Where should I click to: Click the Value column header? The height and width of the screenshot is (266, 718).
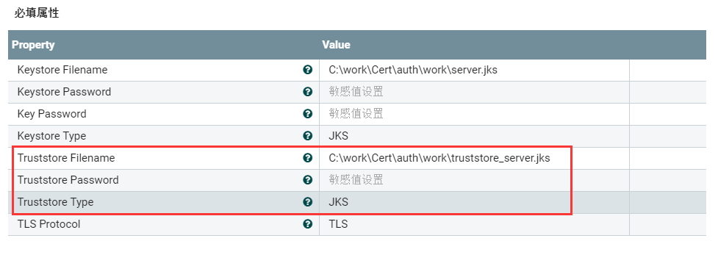click(336, 45)
